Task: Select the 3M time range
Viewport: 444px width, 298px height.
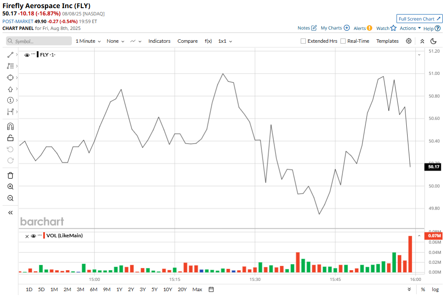Action: click(80, 289)
